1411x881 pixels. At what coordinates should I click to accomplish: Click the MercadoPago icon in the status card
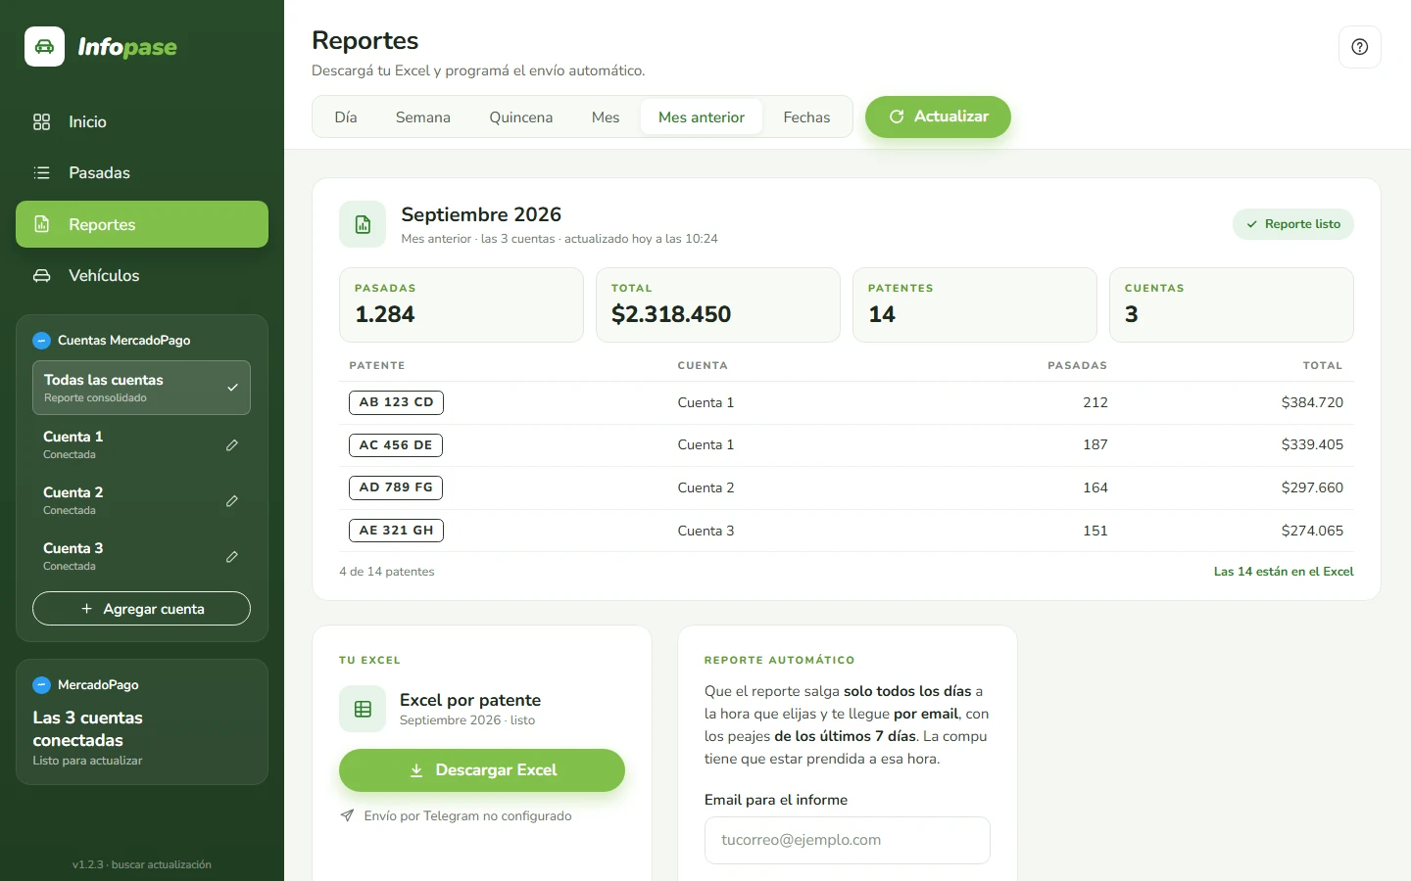41,685
